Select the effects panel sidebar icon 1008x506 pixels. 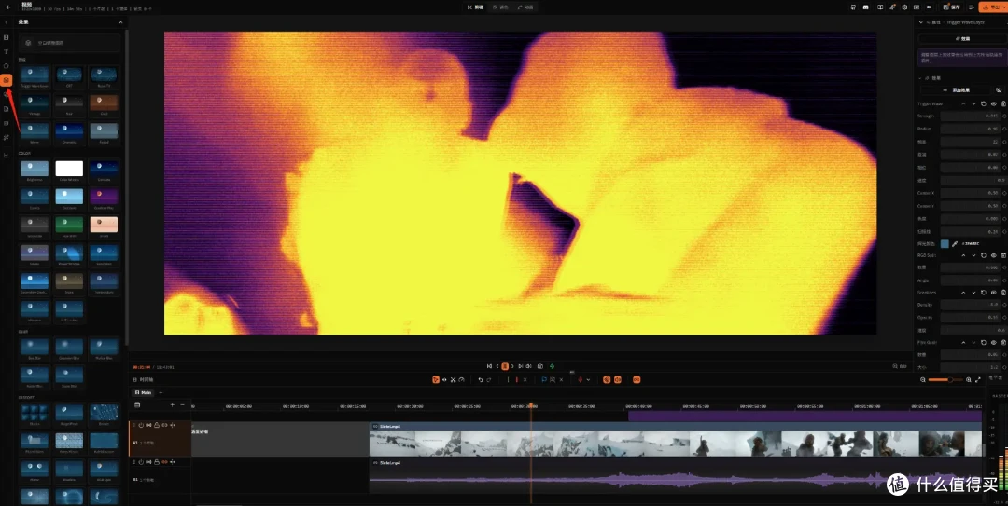[x=7, y=80]
